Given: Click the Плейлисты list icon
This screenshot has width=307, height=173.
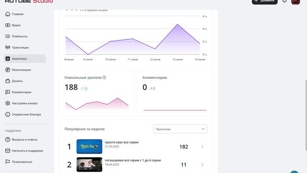Looking at the screenshot, I should click(x=8, y=37).
